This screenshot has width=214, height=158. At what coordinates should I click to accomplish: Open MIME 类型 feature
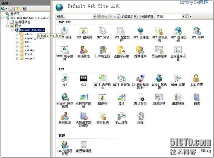[178, 80]
